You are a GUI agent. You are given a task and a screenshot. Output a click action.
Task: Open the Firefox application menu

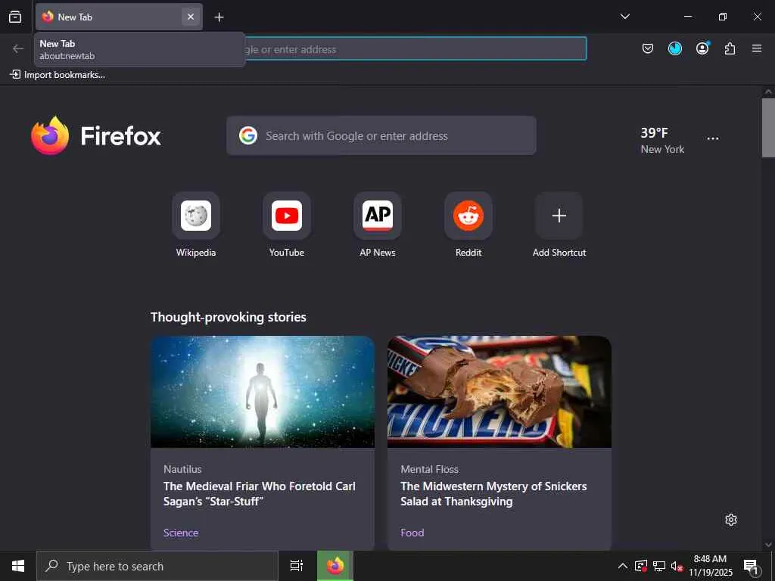pos(757,48)
